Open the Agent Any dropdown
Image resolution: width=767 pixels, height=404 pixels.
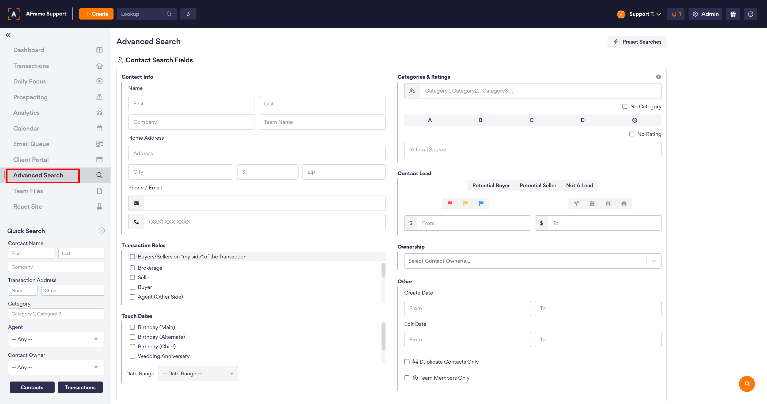pos(56,339)
